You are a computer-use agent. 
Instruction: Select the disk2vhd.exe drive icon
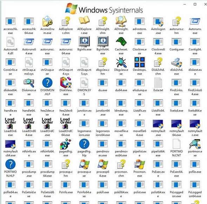coord(176,62)
